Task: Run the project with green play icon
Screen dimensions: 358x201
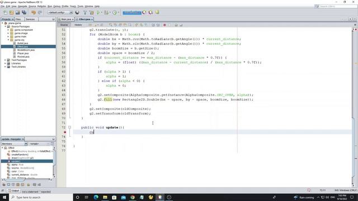Action: pyautogui.click(x=98, y=12)
